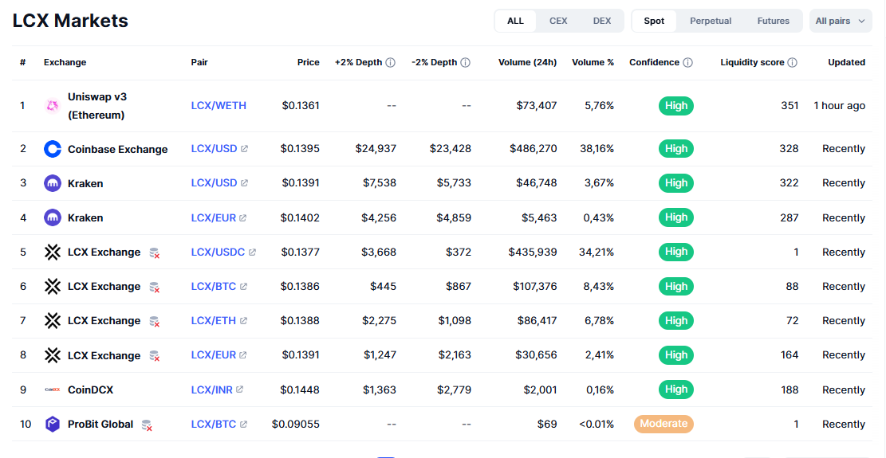Click reserves warning icon beside ProBit Global
This screenshot has width=886, height=458.
[147, 425]
